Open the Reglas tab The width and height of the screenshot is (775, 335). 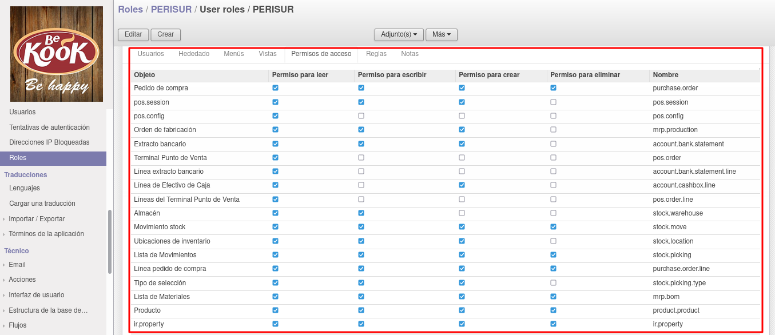pos(376,54)
